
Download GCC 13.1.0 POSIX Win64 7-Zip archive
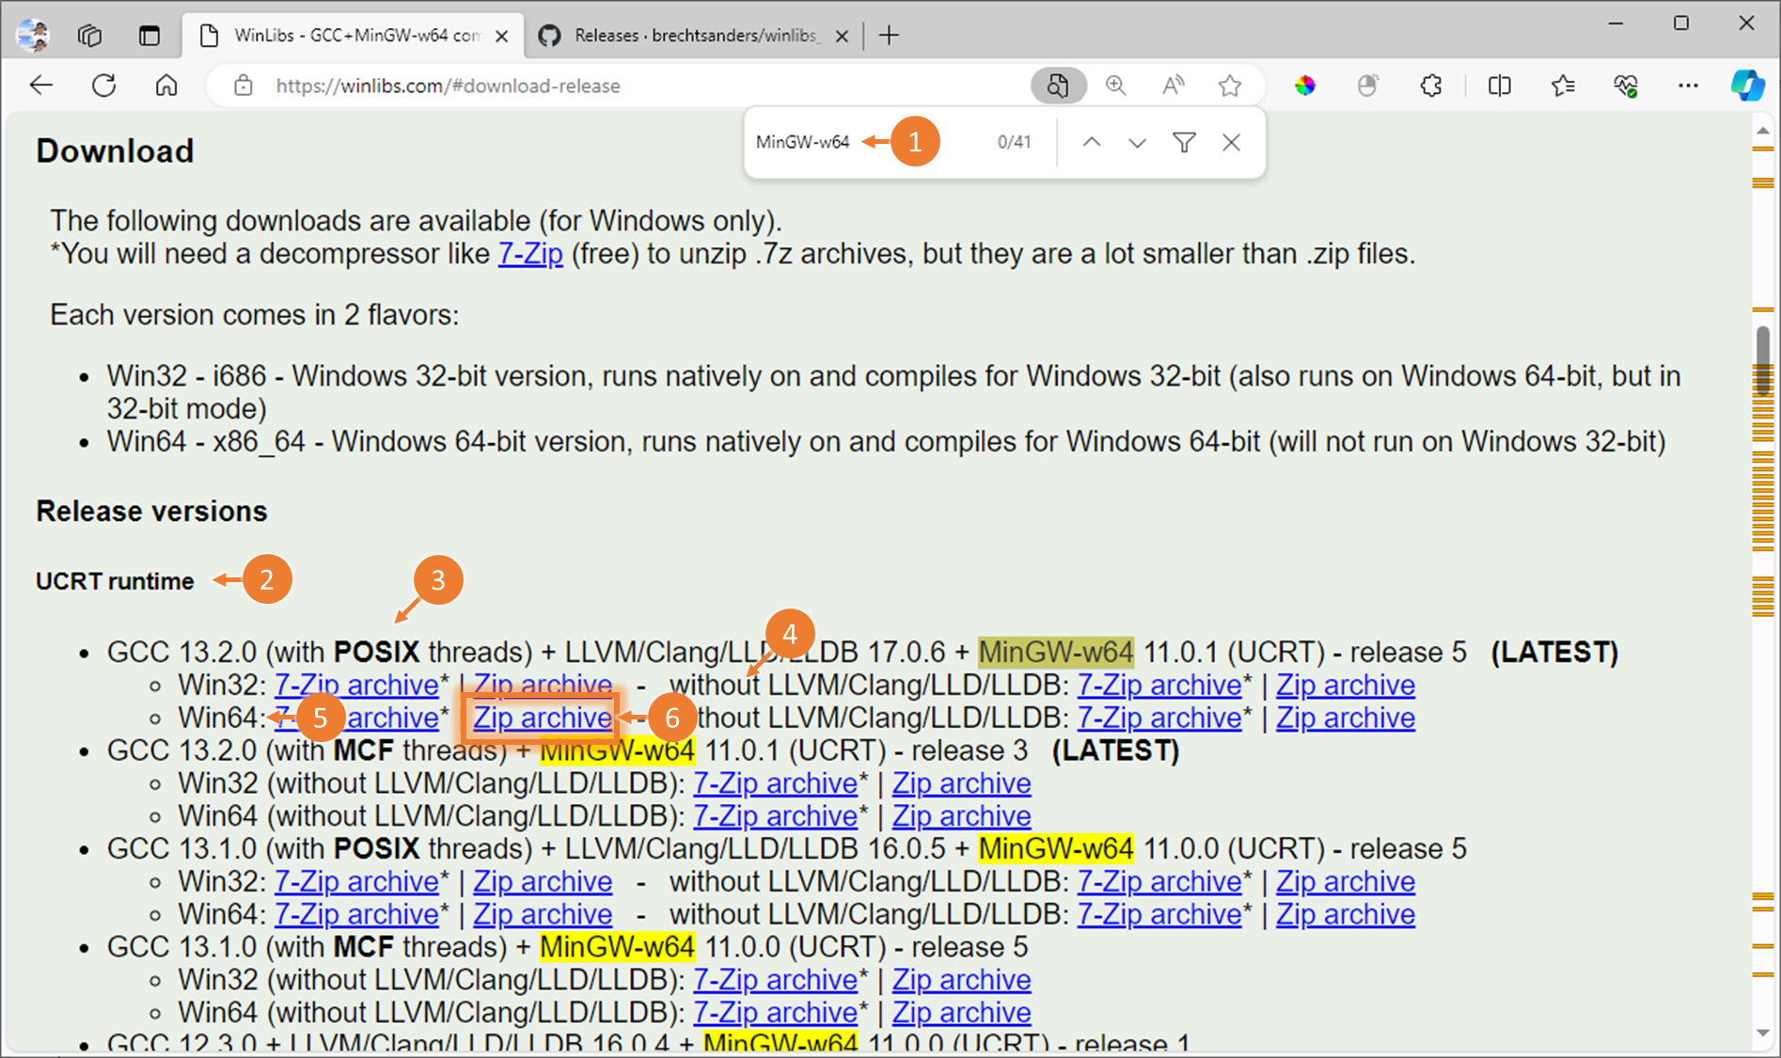pyautogui.click(x=356, y=914)
